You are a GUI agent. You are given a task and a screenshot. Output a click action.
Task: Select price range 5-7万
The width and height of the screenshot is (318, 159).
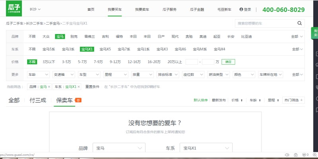(82, 62)
